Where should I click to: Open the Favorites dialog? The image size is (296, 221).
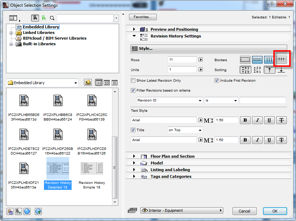143,17
